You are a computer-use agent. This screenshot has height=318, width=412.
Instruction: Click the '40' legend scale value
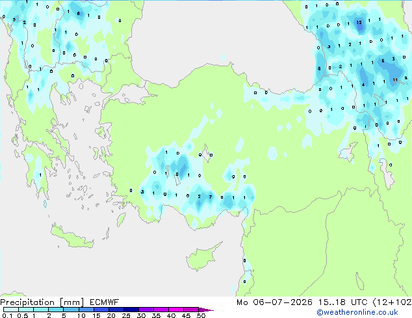pos(171,315)
